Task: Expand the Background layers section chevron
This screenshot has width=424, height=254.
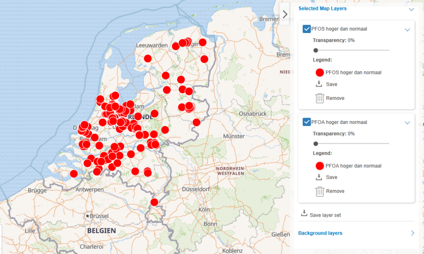Action: (412, 233)
